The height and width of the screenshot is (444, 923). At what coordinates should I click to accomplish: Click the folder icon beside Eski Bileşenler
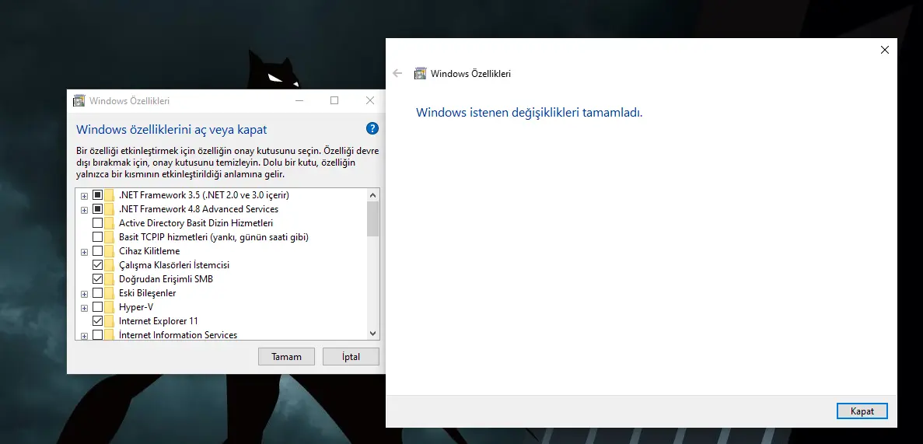tap(109, 292)
